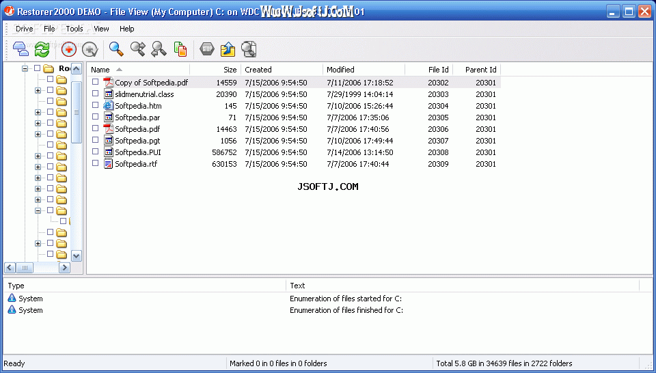Open the Drive menu
This screenshot has height=373, width=656.
pyautogui.click(x=25, y=29)
